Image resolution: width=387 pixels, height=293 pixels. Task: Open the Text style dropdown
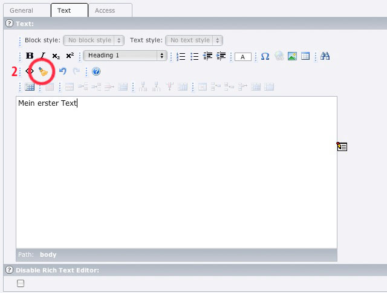tap(194, 40)
